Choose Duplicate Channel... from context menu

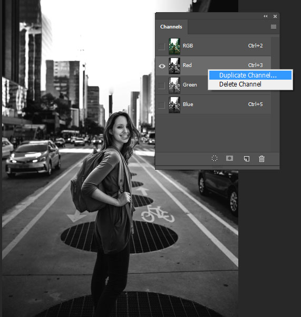click(250, 75)
